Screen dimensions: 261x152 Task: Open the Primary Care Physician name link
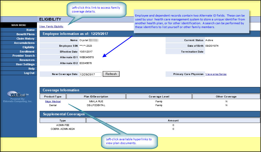pyautogui.click(x=216, y=74)
